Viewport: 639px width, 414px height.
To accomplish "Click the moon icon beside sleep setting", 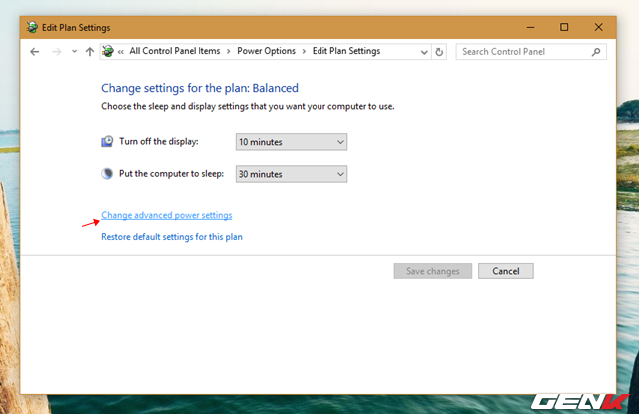I will point(107,173).
